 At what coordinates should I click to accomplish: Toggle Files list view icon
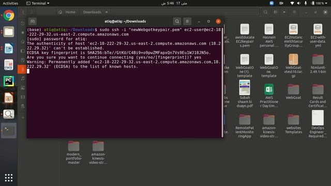click(276, 12)
